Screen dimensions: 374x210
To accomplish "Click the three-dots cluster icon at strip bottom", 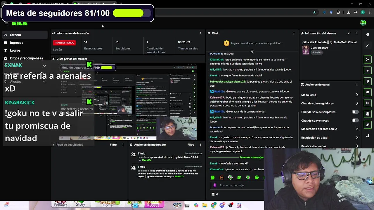I will coord(368,136).
